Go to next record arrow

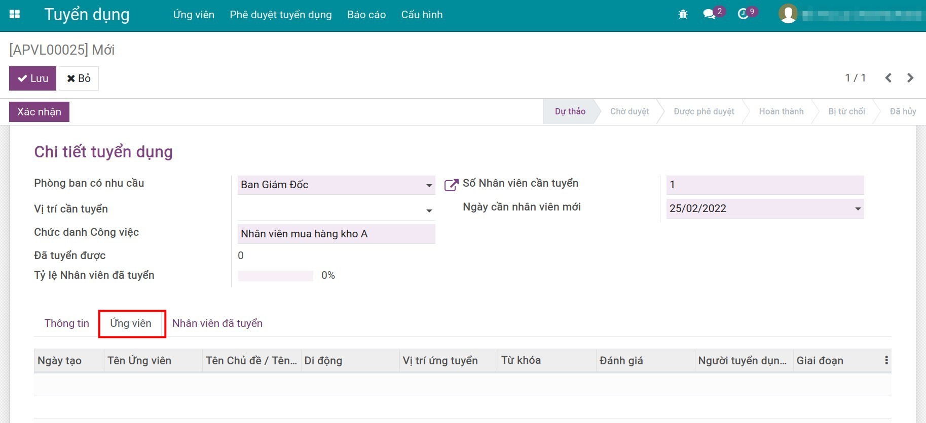[910, 78]
